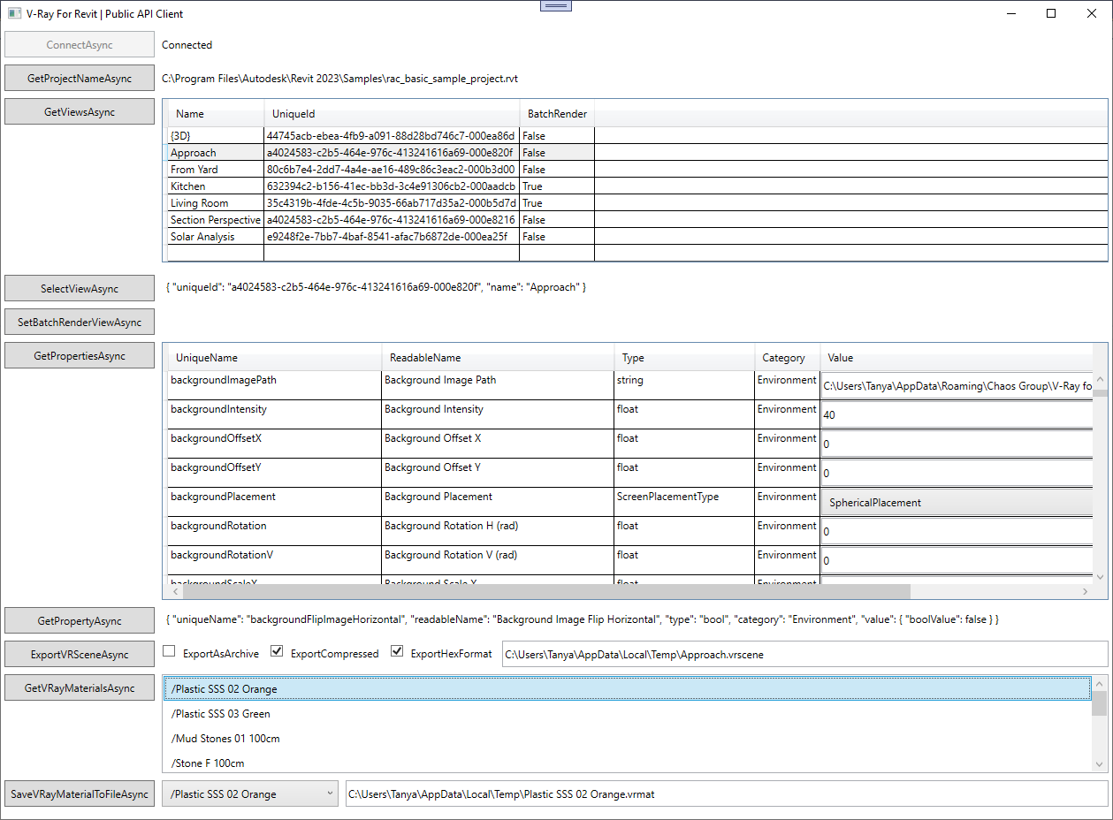
Task: Run GetProjectNameAsync
Action: click(80, 79)
